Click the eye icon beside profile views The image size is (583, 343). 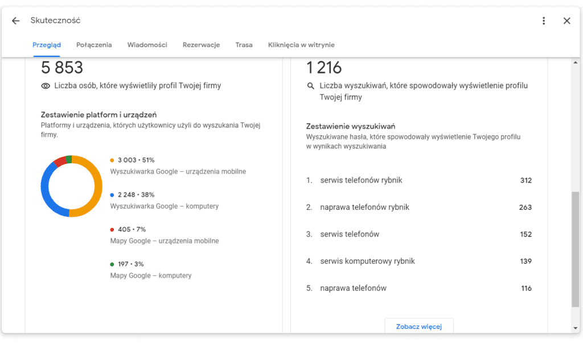tap(46, 86)
